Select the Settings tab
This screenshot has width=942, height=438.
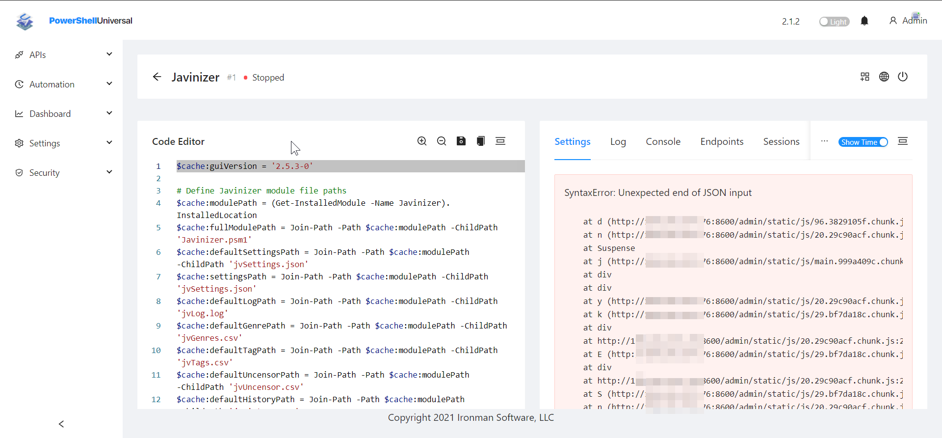point(573,141)
